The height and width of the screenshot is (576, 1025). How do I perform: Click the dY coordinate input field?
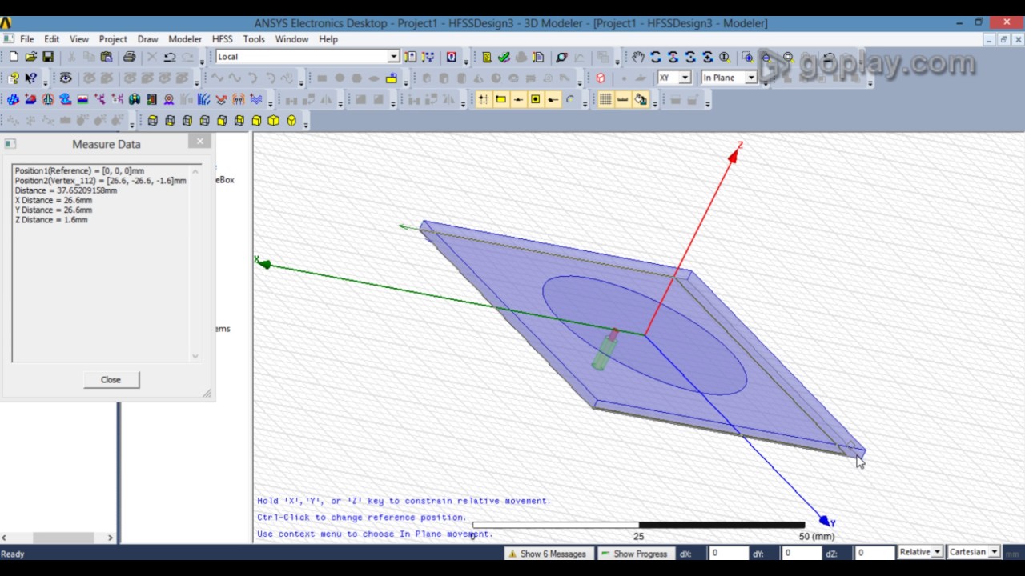802,552
